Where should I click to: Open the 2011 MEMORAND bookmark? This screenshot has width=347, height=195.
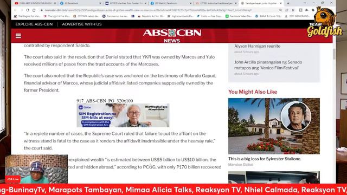298,16
